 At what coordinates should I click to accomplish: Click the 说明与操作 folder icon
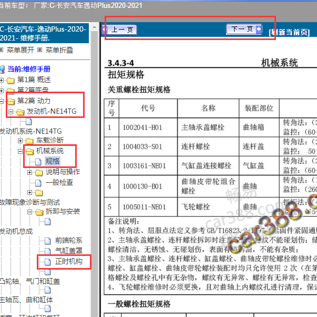click(x=39, y=173)
